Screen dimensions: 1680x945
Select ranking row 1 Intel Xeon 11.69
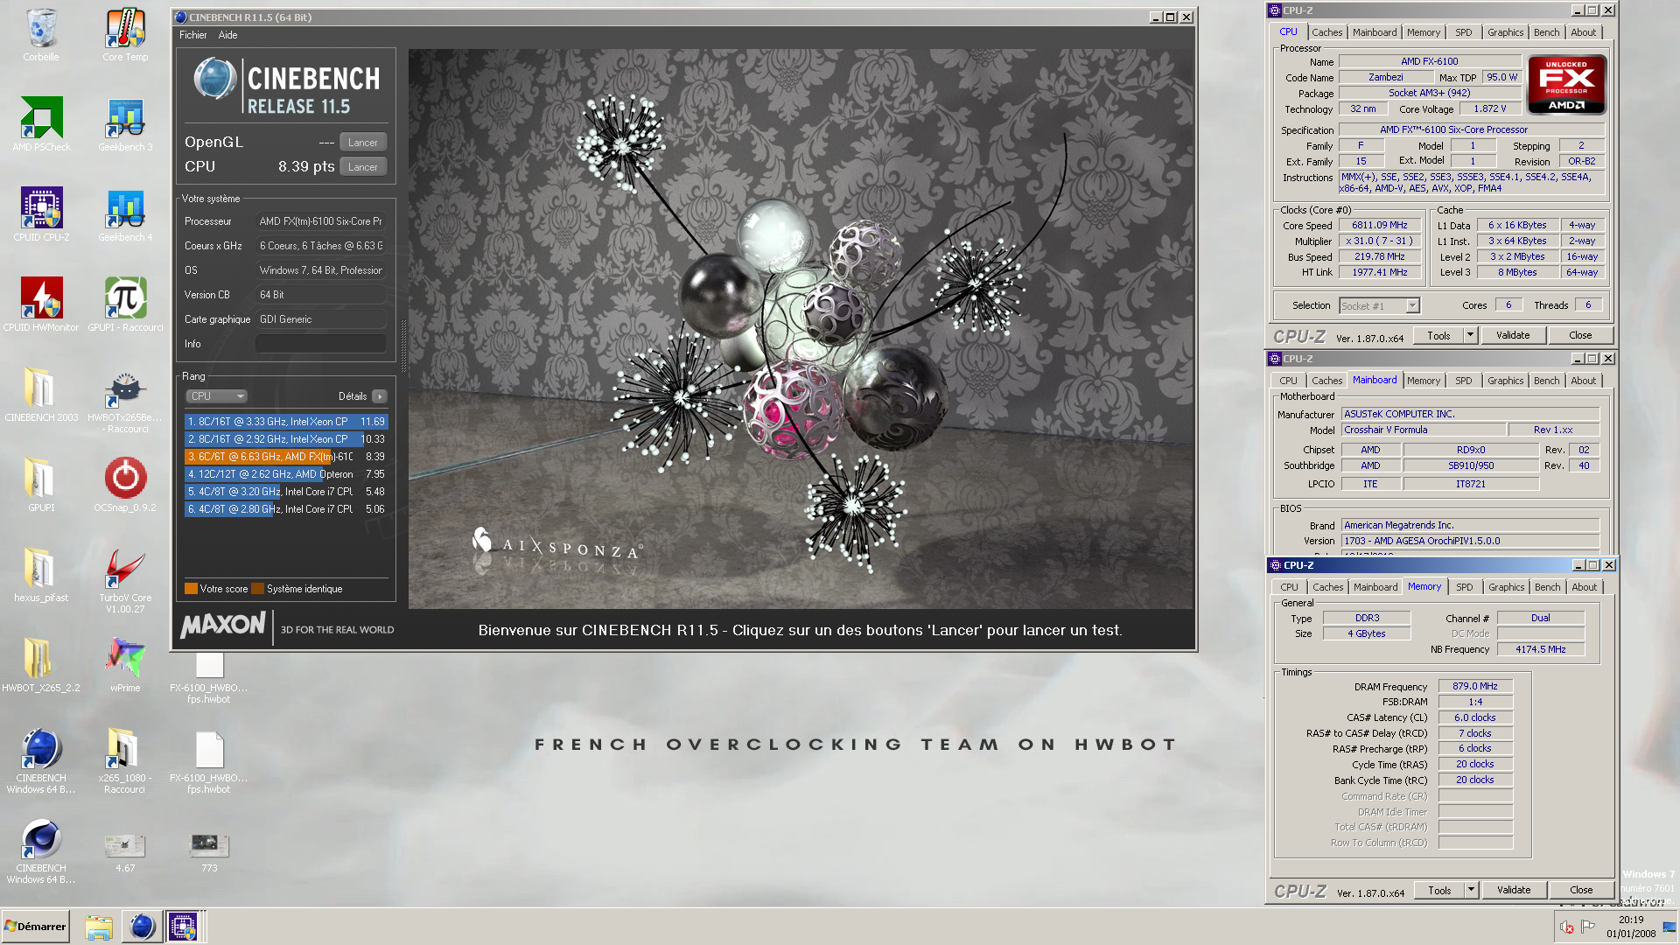click(285, 422)
